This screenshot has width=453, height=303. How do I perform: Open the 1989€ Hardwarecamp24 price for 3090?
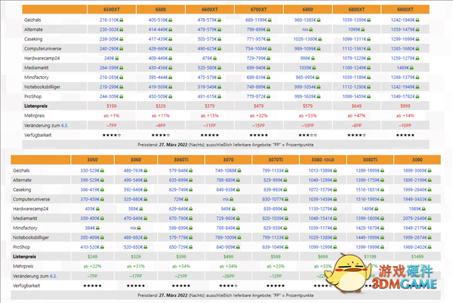click(415, 209)
